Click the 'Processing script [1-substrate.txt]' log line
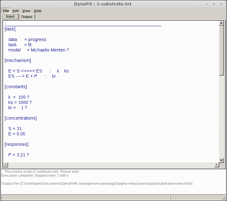227x201 pixels. coord(43,171)
